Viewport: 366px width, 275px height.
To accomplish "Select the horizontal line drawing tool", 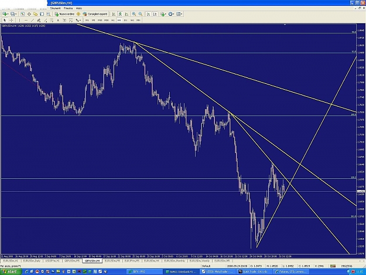I will pyautogui.click(x=26, y=21).
